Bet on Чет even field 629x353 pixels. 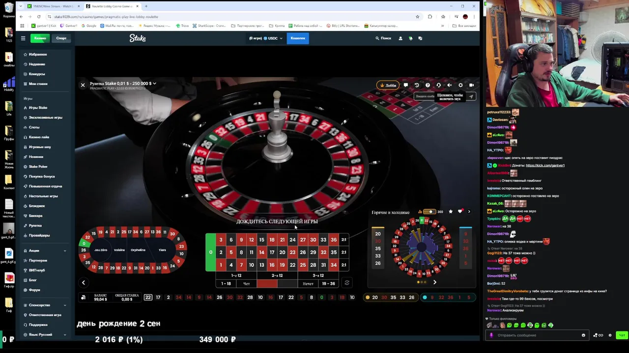pyautogui.click(x=246, y=283)
